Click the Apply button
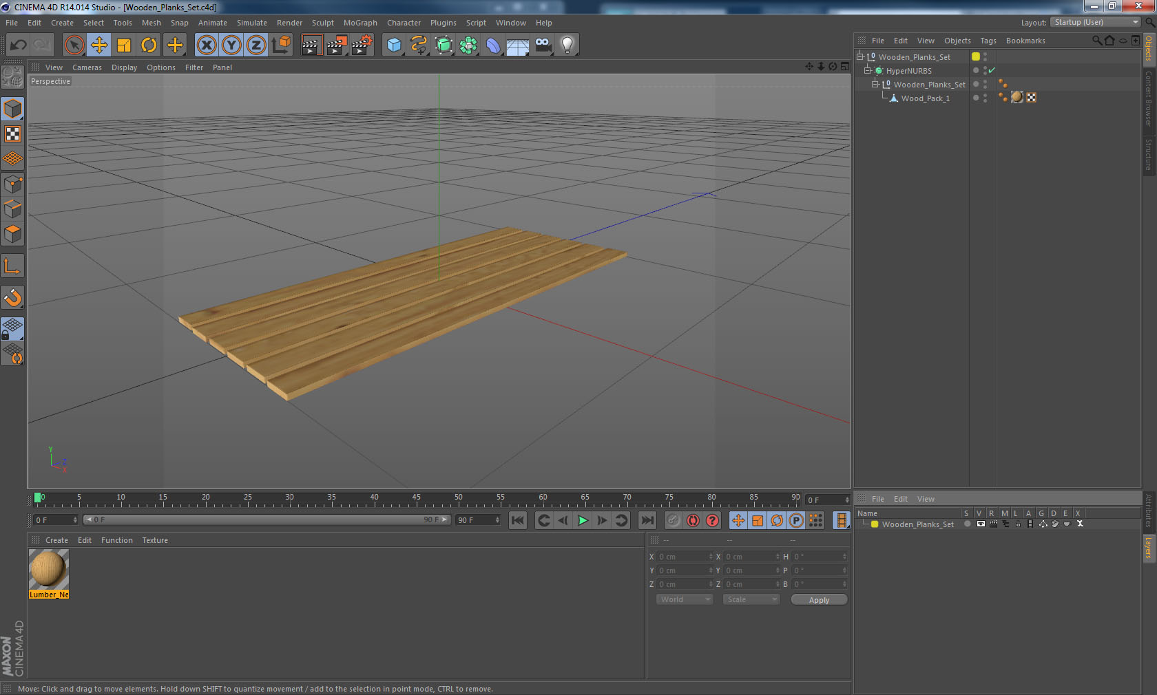Screen dimensions: 1157x695 (x=819, y=600)
